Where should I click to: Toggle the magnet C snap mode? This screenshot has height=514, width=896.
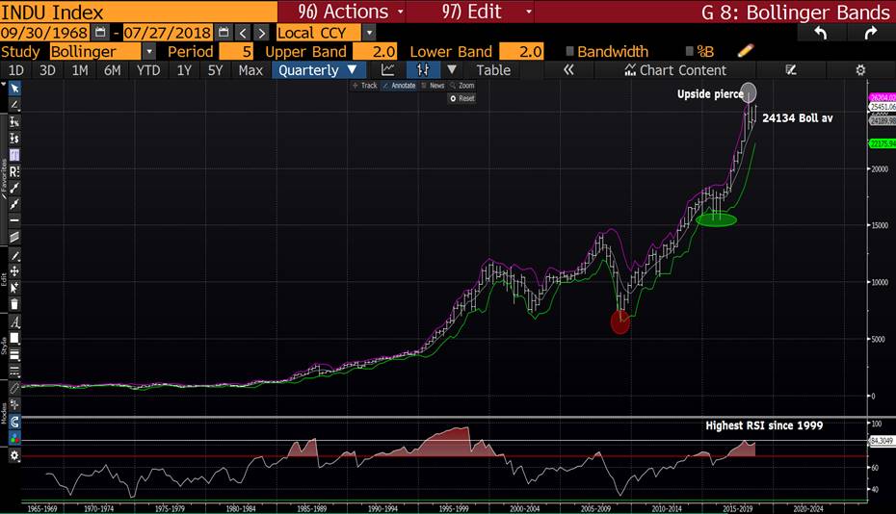click(x=14, y=422)
